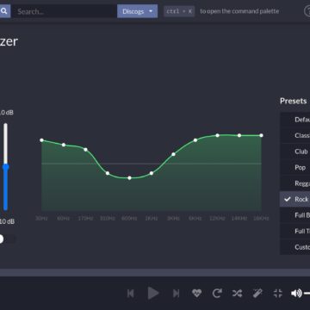Select the Pop preset
The image size is (310, 310).
(x=294, y=167)
